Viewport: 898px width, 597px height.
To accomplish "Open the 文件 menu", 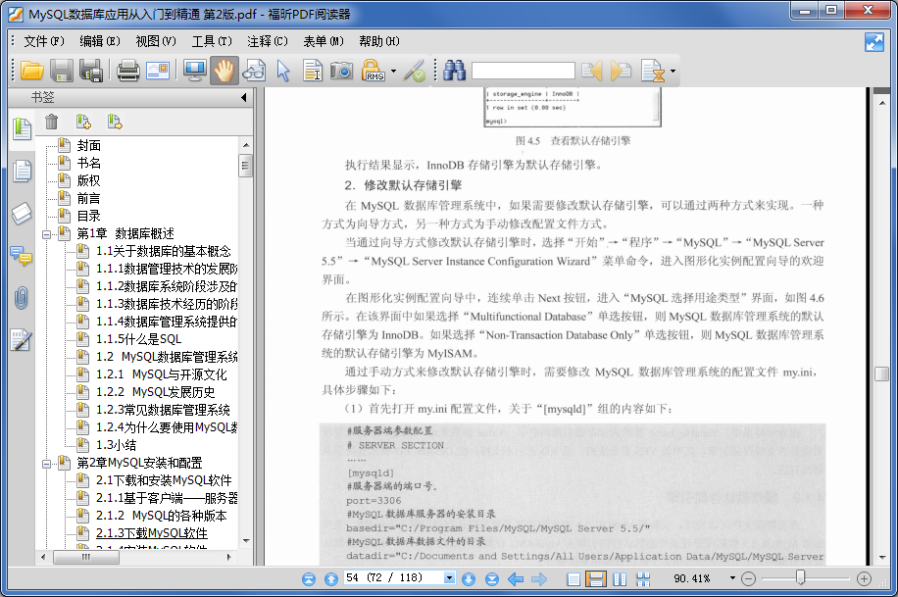I will pyautogui.click(x=43, y=41).
